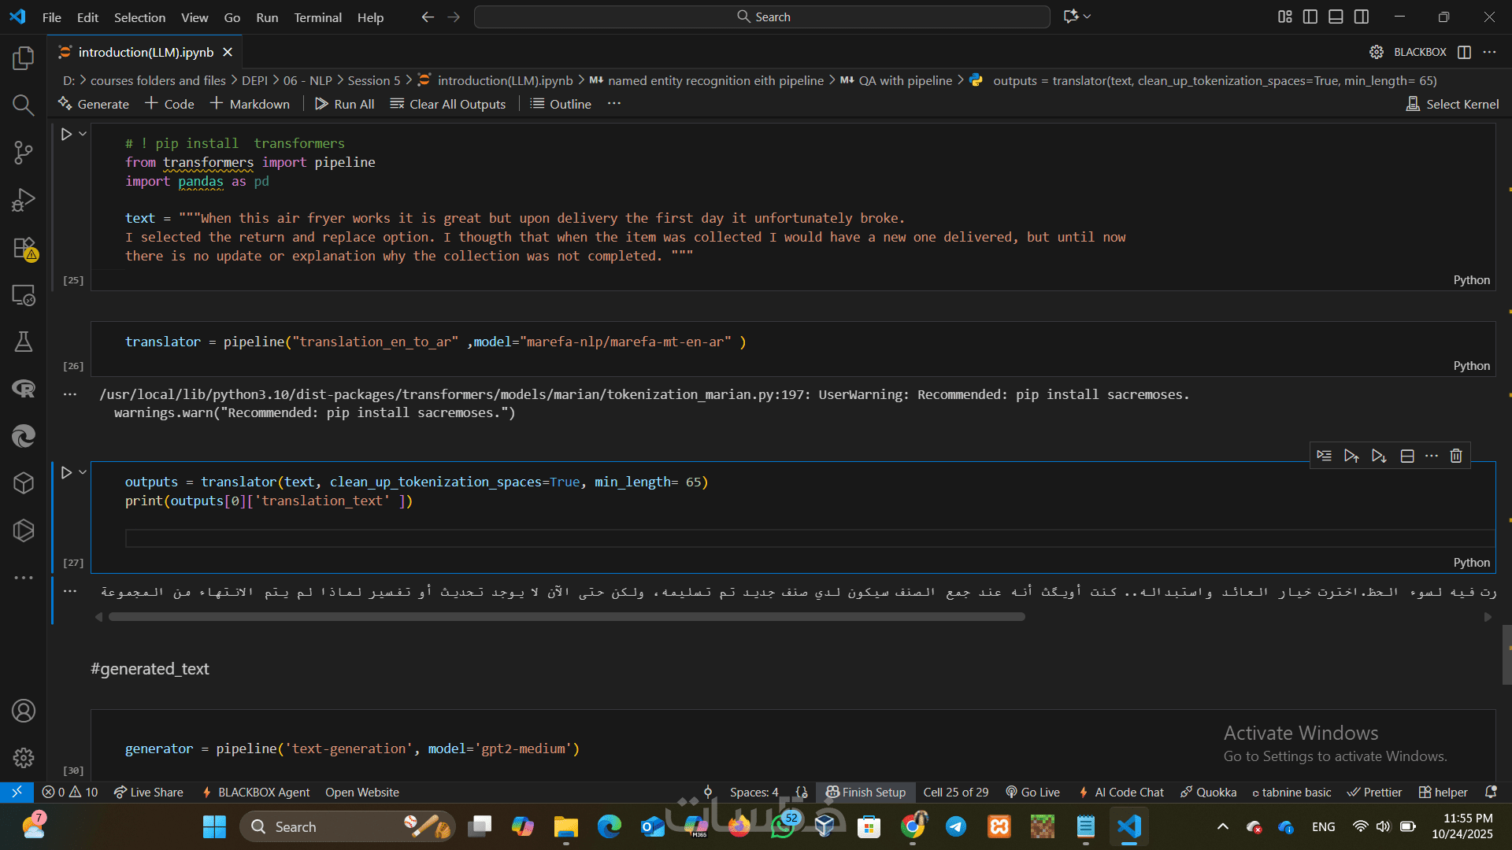
Task: Open Source Control in activity bar
Action: tap(24, 152)
